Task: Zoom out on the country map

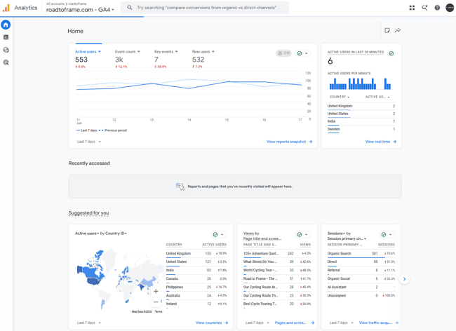Action: (156, 302)
